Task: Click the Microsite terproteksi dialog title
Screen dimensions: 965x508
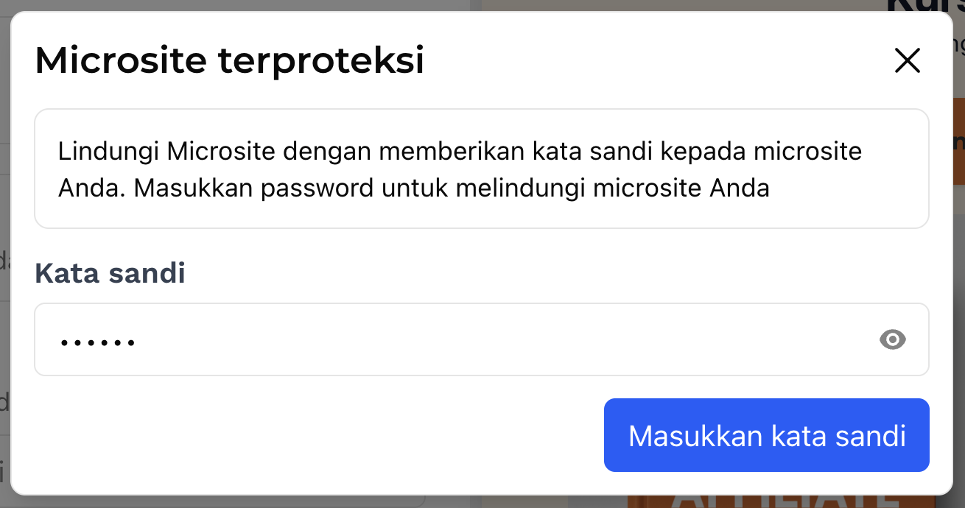Action: coord(229,60)
